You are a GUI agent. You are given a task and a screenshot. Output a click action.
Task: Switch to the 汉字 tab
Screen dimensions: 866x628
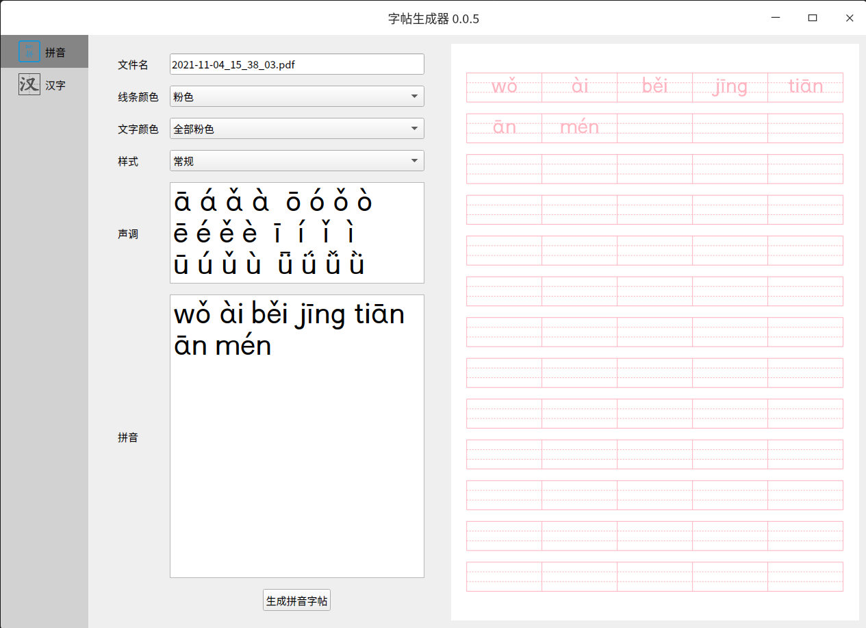(44, 84)
